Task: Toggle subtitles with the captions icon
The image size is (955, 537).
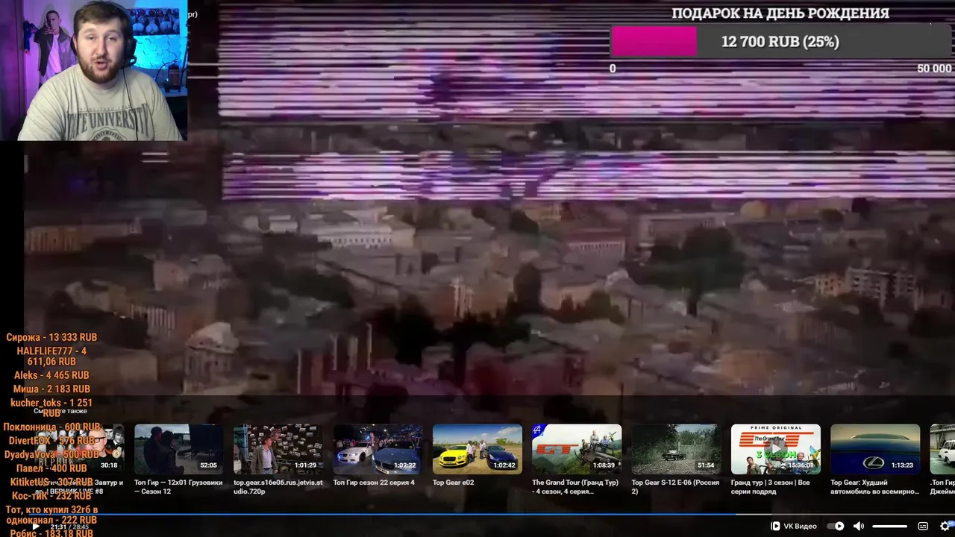Action: [x=923, y=526]
